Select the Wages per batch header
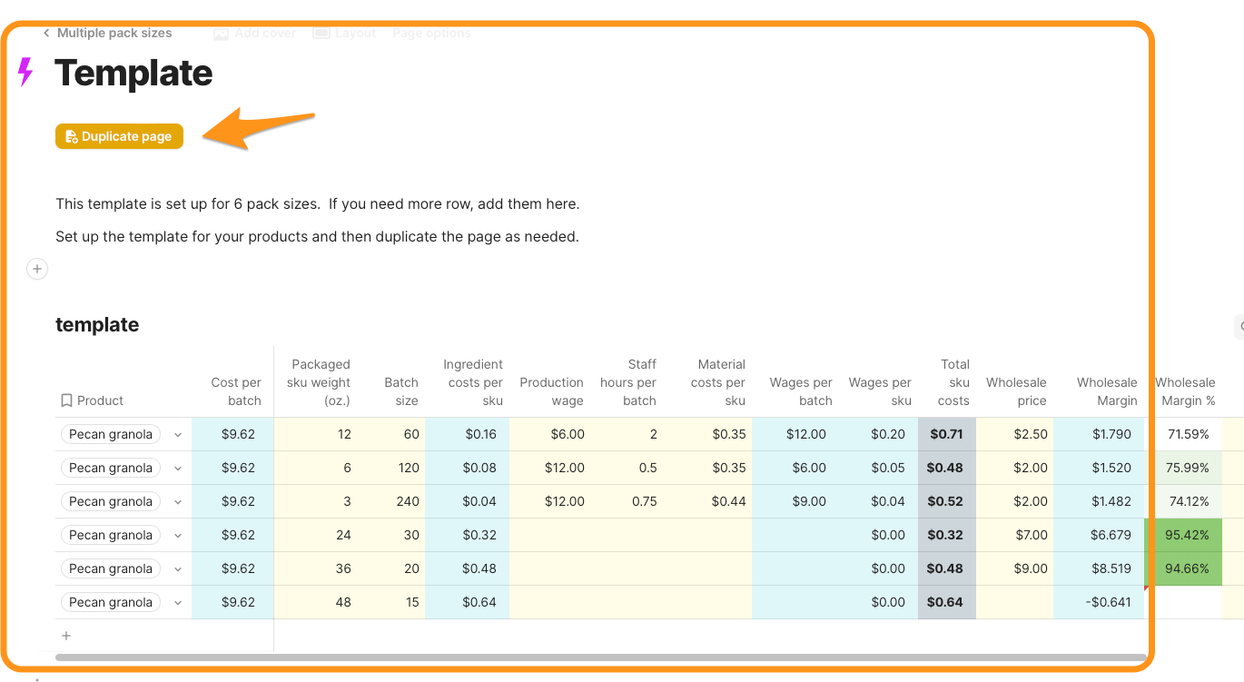This screenshot has height=682, width=1244. tap(800, 391)
